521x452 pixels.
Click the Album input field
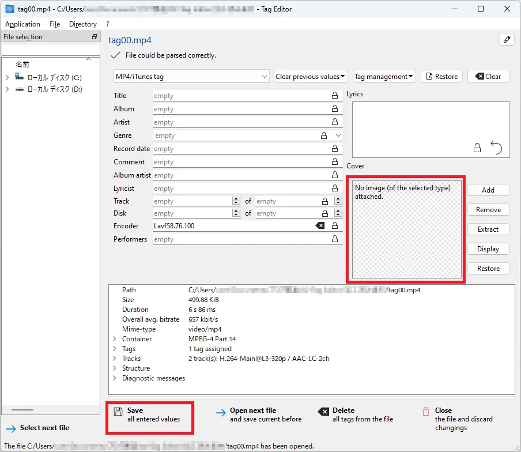tap(241, 109)
